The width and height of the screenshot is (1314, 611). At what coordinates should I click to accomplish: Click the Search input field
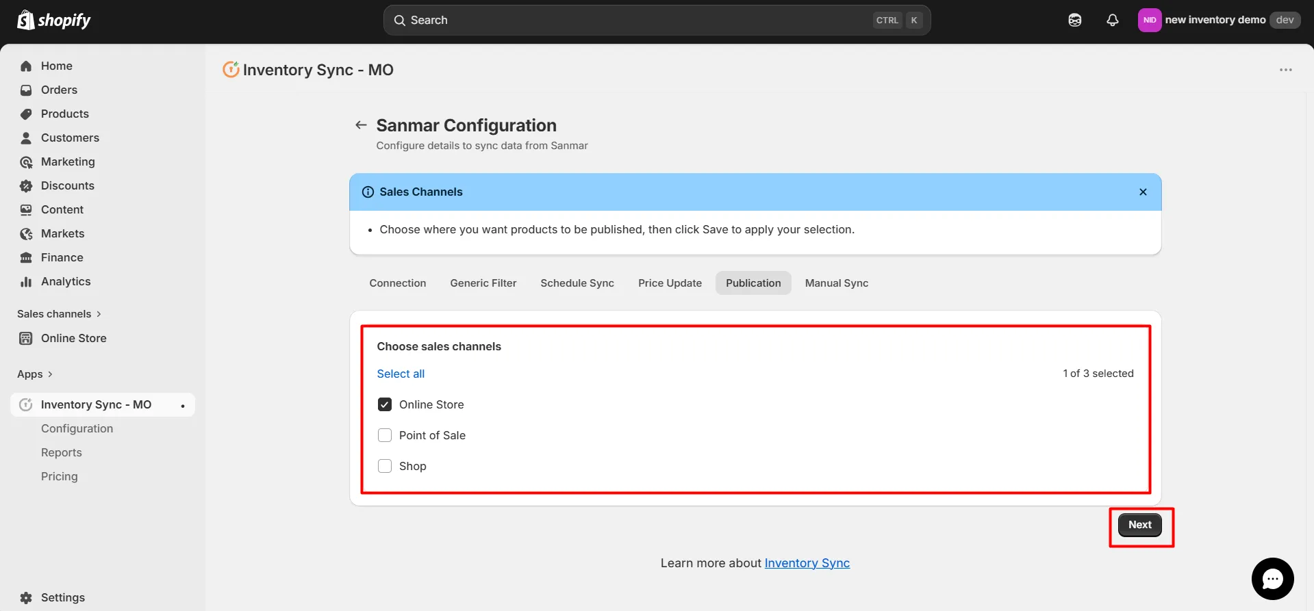pos(657,21)
